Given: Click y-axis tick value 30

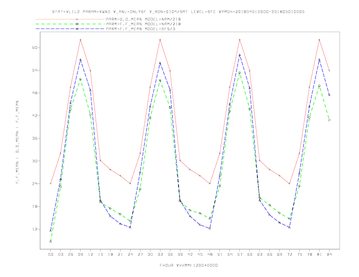Looking at the screenshot, I should (x=34, y=161).
